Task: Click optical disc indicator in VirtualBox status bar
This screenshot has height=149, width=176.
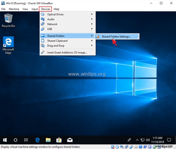Action: tap(117, 147)
